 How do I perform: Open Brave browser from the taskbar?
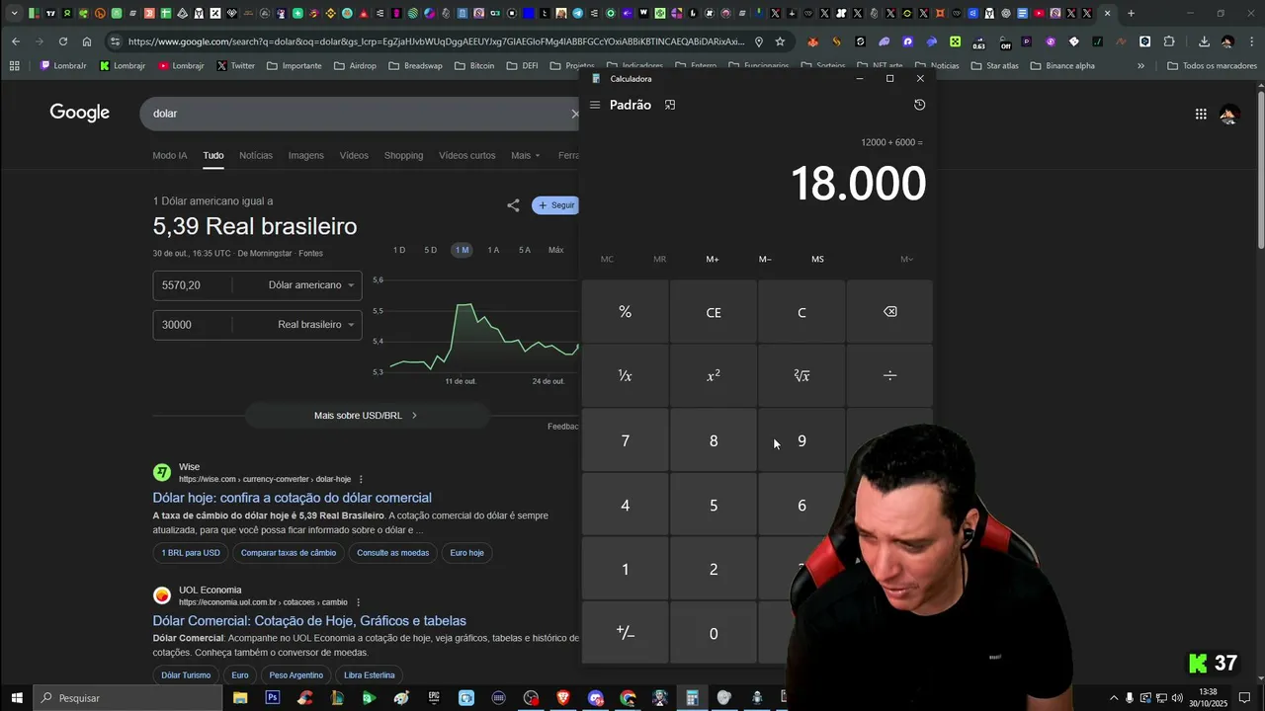point(563,697)
